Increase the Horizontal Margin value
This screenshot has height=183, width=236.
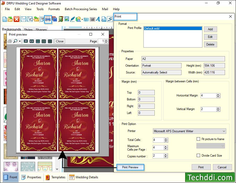pos(218,94)
